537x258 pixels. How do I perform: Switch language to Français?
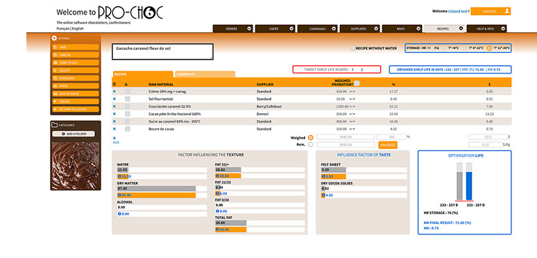coord(62,28)
